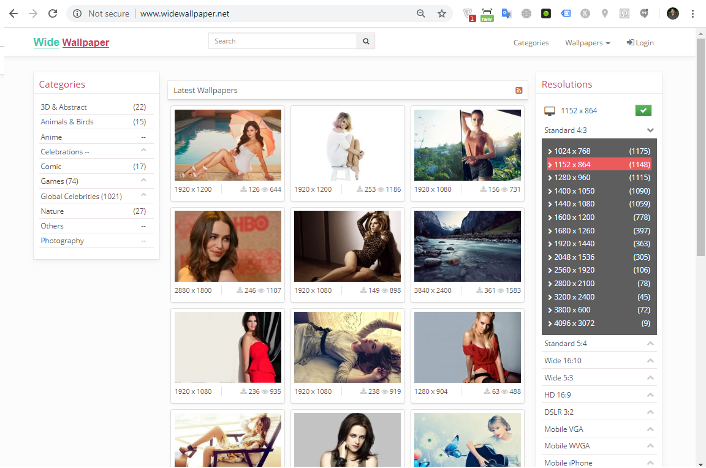This screenshot has height=468, width=706.
Task: Open the Chrome three-dot menu
Action: (x=693, y=13)
